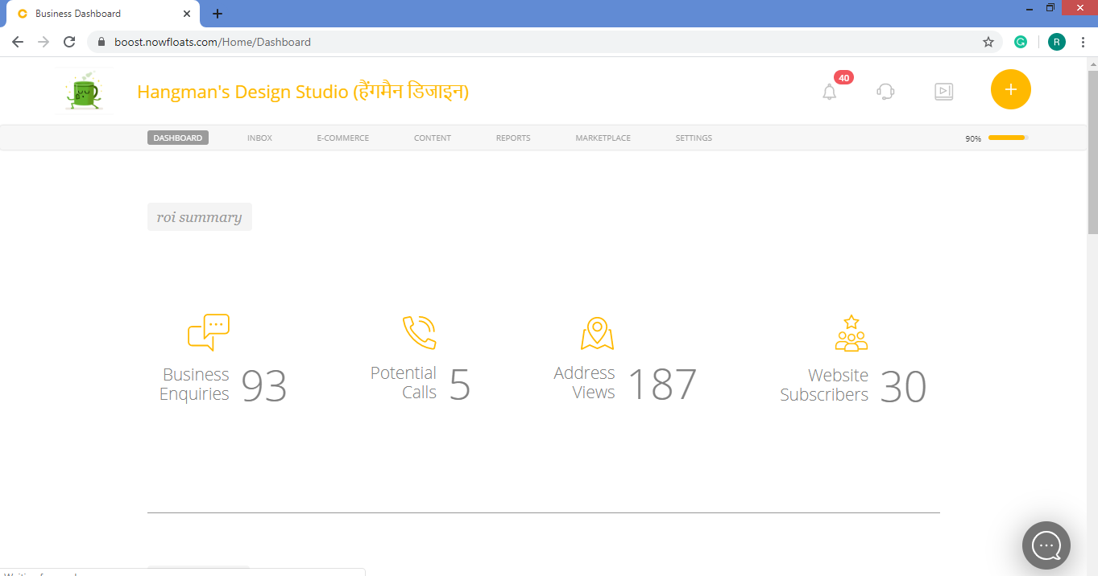Open the video tutorials icon
Image resolution: width=1098 pixels, height=576 pixels.
click(943, 91)
